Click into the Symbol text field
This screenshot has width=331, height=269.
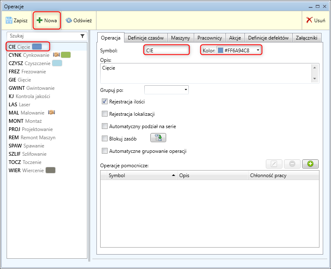pos(166,50)
